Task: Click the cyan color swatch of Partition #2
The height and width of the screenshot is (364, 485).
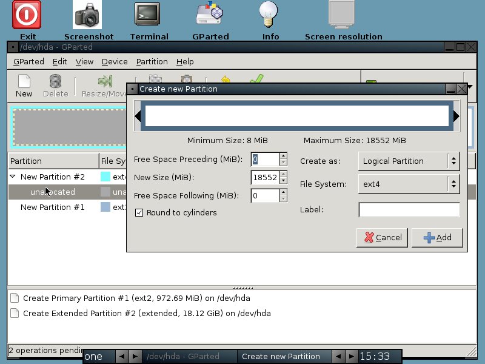Action: pos(105,177)
